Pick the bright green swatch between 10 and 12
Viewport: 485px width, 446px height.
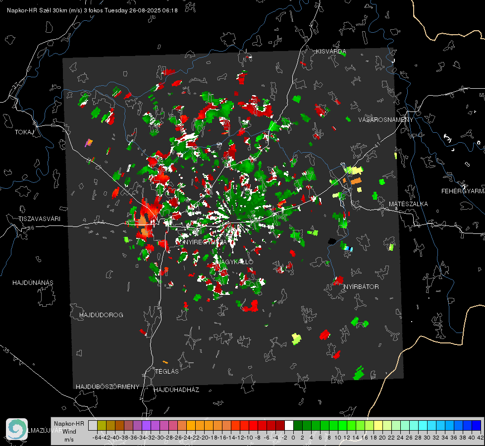click(x=342, y=425)
